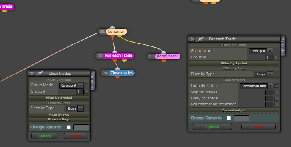Click input connector atop Condition node
The width and height of the screenshot is (291, 147).
(112, 28)
